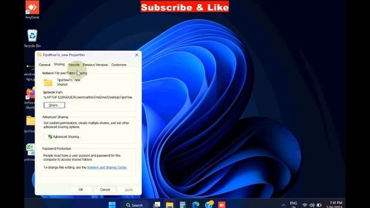
Task: Open Task View from the taskbar
Action: point(157,205)
